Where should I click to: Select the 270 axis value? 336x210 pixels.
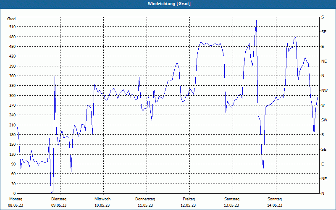pyautogui.click(x=13, y=105)
